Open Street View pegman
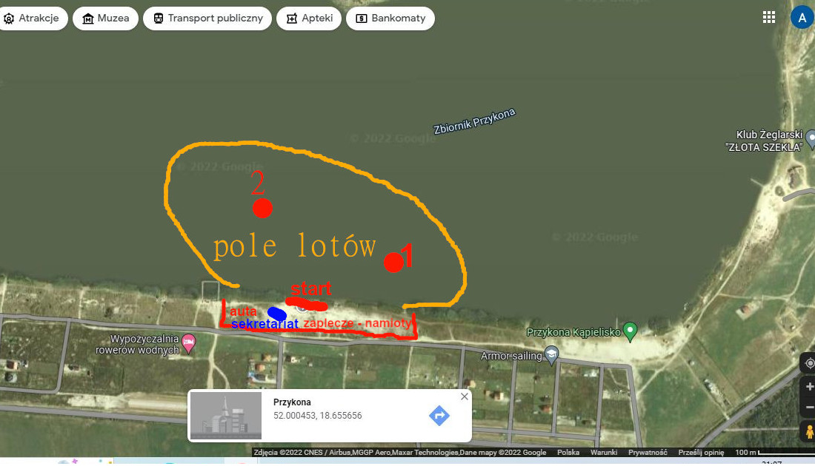Screen dimensions: 815x466 point(809,431)
